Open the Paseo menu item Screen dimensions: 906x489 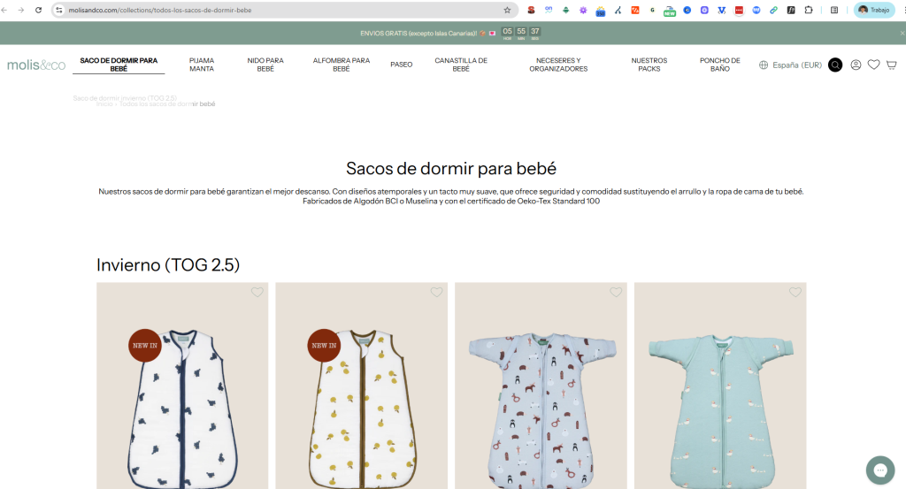point(401,65)
